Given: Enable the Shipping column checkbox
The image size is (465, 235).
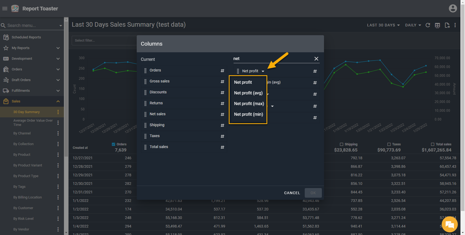Looking at the screenshot, I should (x=341, y=144).
